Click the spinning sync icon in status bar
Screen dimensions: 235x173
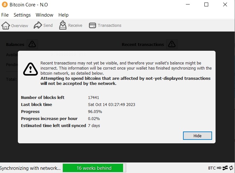pyautogui.click(x=231, y=168)
